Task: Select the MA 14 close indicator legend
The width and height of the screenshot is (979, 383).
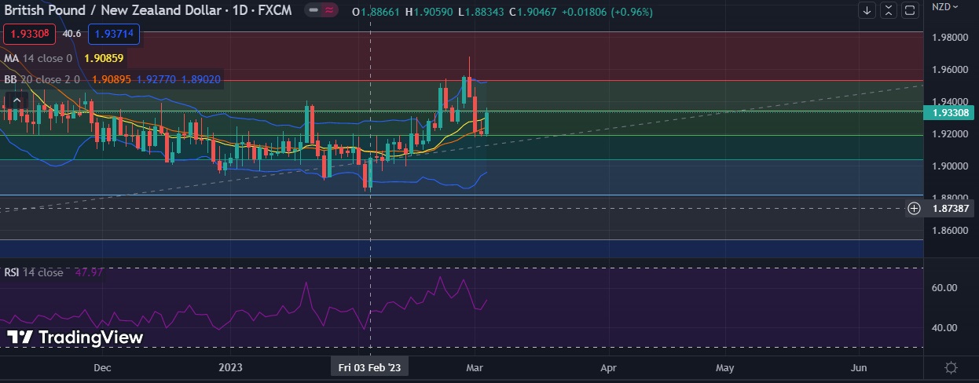Action: pyautogui.click(x=39, y=58)
